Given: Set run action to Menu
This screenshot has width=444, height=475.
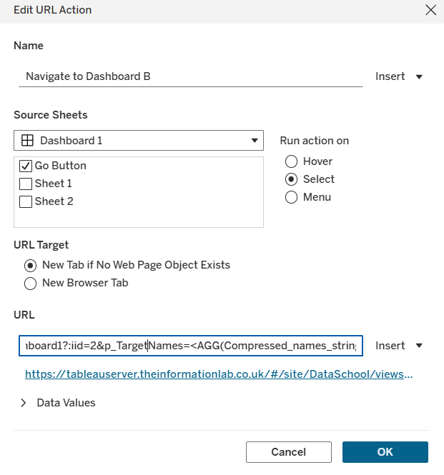Looking at the screenshot, I should [x=291, y=197].
